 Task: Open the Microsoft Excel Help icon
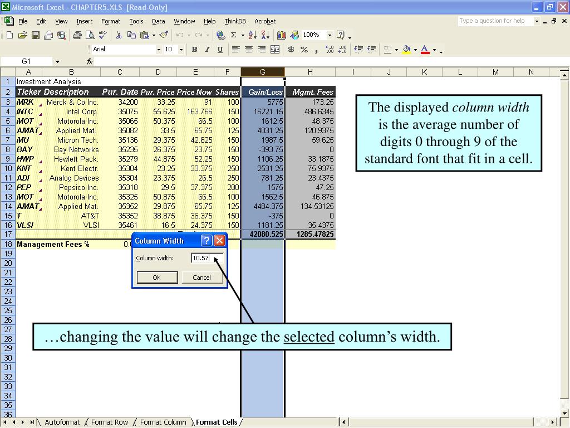[x=341, y=35]
